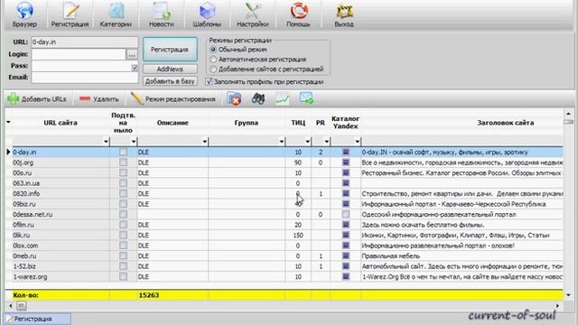
Task: Click the red minus Удалить icon
Action: (85, 98)
